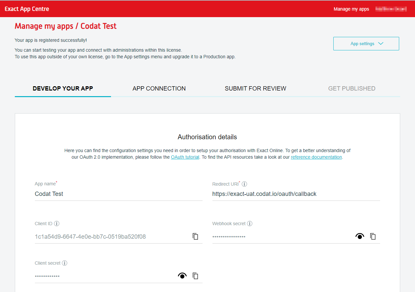This screenshot has height=292, width=415.
Task: Click into the Redirect URI field
Action: click(296, 194)
